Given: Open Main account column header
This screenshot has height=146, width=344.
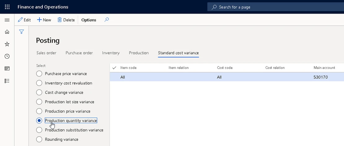Looking at the screenshot, I should (324, 68).
